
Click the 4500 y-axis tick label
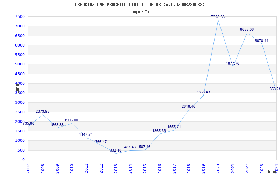[x=20, y=74]
